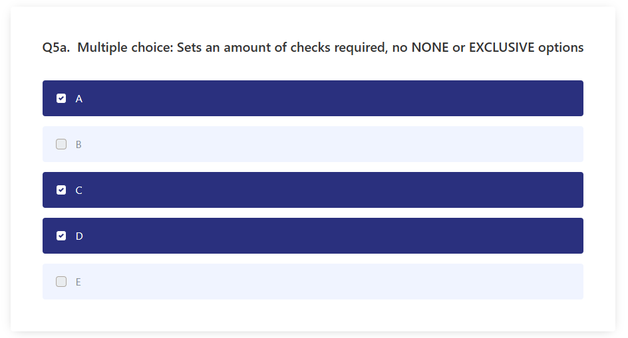Viewport: 628px width, 338px height.
Task: Uncheck the checkbox for option C
Action: coord(61,190)
